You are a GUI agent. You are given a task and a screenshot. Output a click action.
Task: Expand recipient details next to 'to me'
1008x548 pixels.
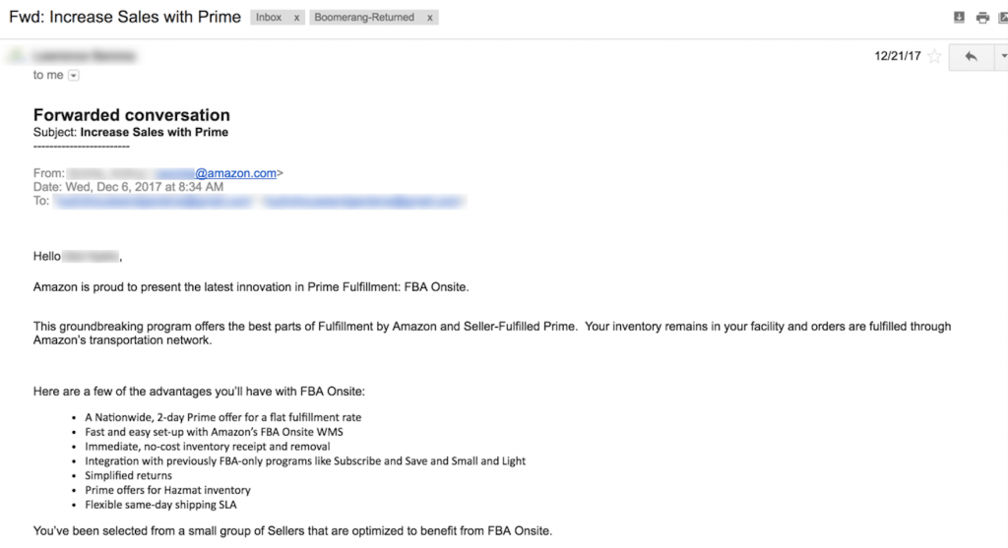[73, 76]
